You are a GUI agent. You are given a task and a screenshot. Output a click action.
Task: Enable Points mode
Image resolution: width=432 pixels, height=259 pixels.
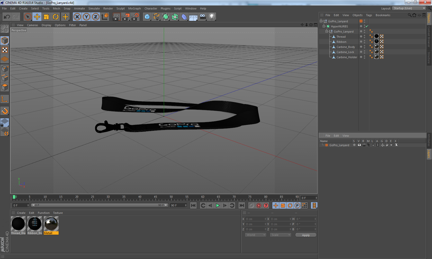[5, 69]
